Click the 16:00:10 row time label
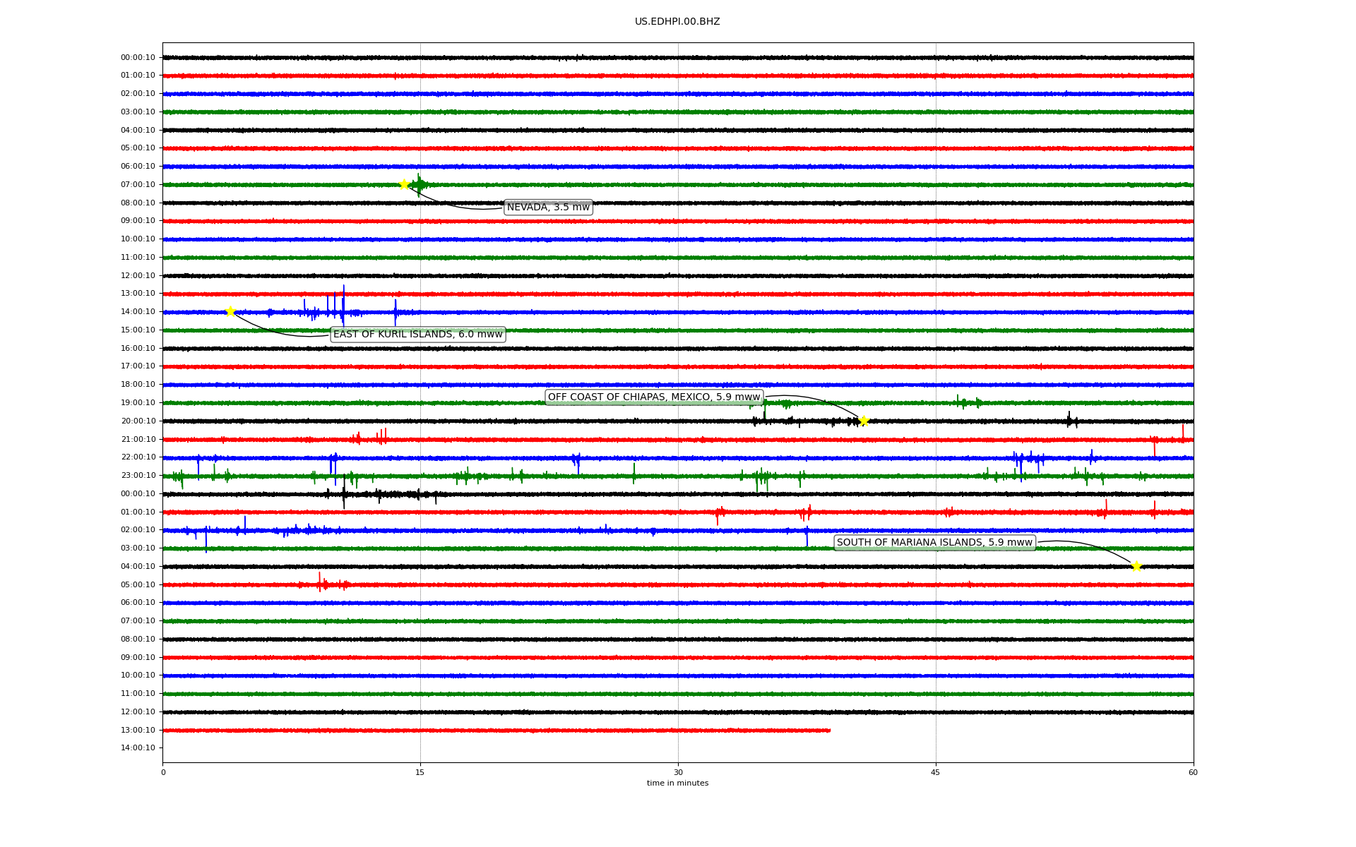The image size is (1356, 847). click(138, 348)
